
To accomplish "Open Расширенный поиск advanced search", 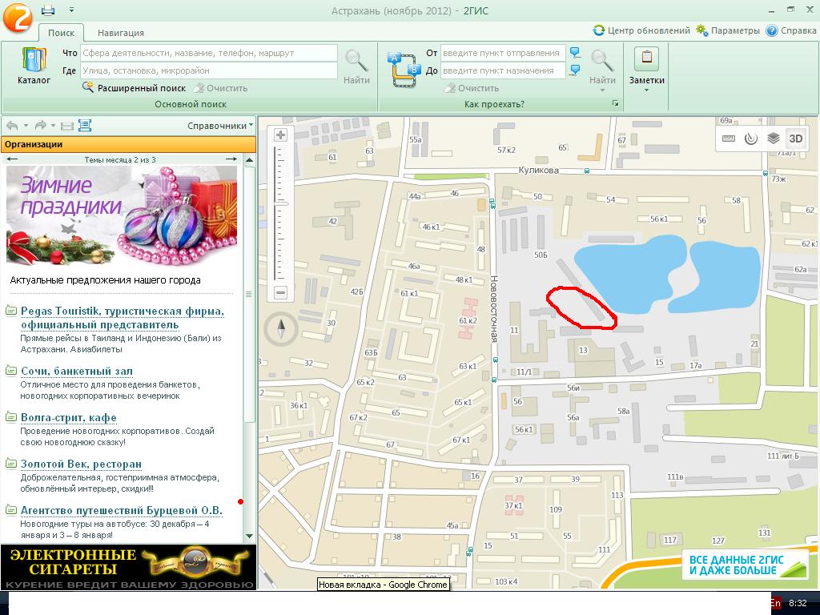I will point(135,88).
